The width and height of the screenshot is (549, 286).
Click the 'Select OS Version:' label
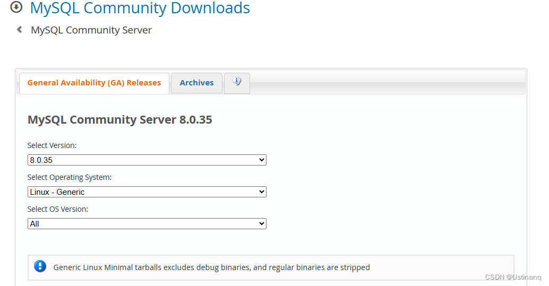(x=58, y=209)
